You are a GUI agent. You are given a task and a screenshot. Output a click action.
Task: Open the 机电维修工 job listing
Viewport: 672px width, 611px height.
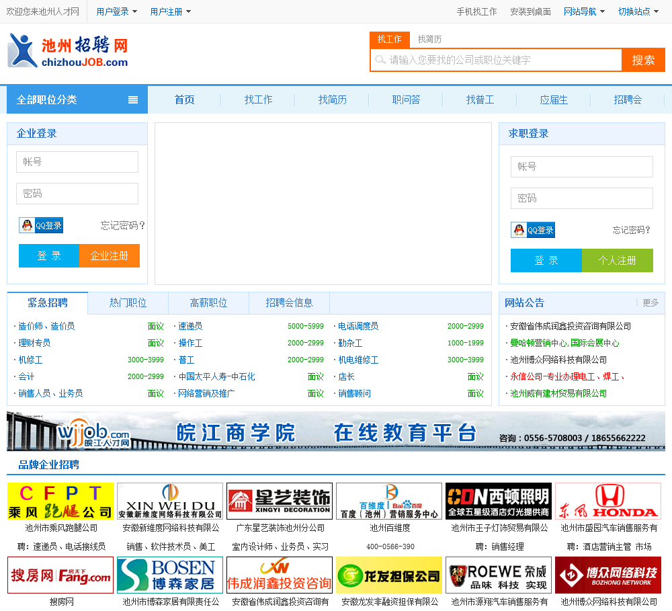pyautogui.click(x=358, y=360)
